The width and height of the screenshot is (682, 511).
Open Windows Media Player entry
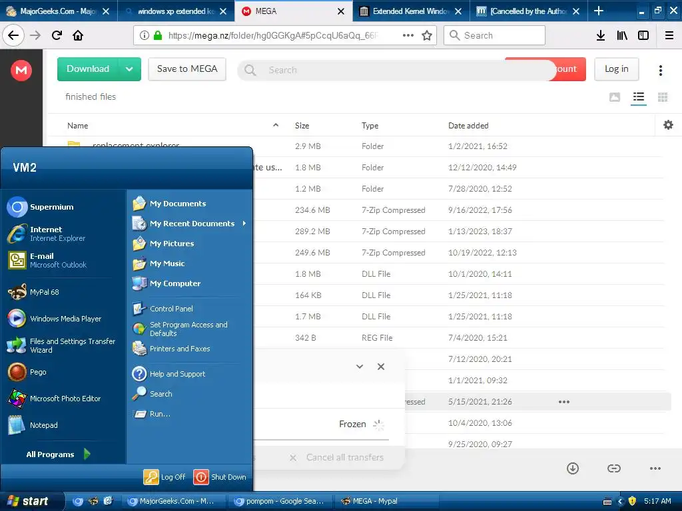pos(55,319)
